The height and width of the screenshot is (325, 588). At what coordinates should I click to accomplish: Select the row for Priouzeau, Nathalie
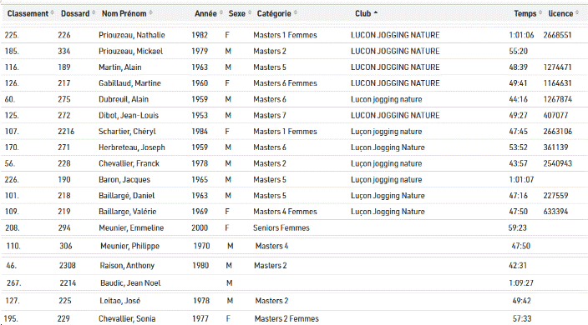click(294, 35)
